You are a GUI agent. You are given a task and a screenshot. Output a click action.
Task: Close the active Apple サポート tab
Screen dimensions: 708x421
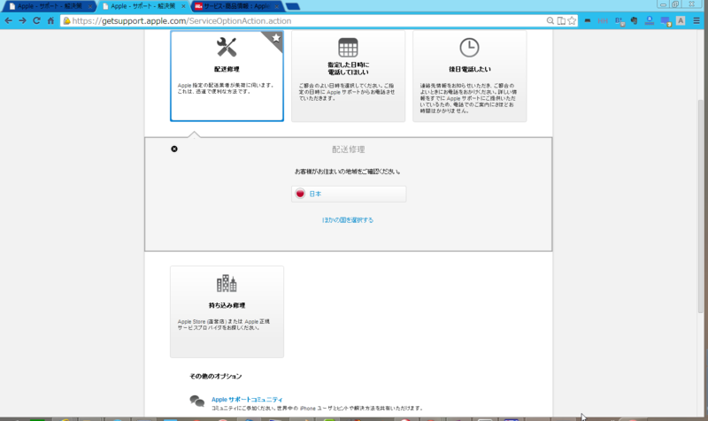click(x=183, y=6)
